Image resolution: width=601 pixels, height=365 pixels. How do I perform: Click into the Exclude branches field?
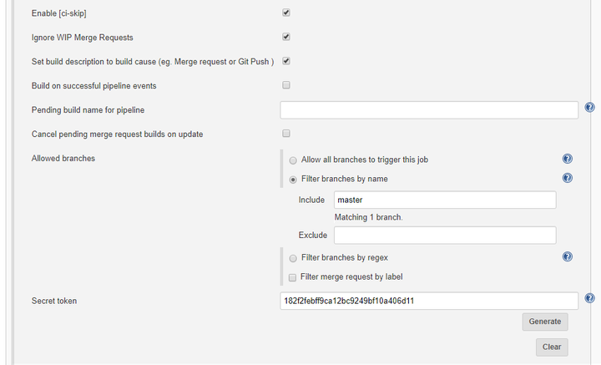point(445,235)
